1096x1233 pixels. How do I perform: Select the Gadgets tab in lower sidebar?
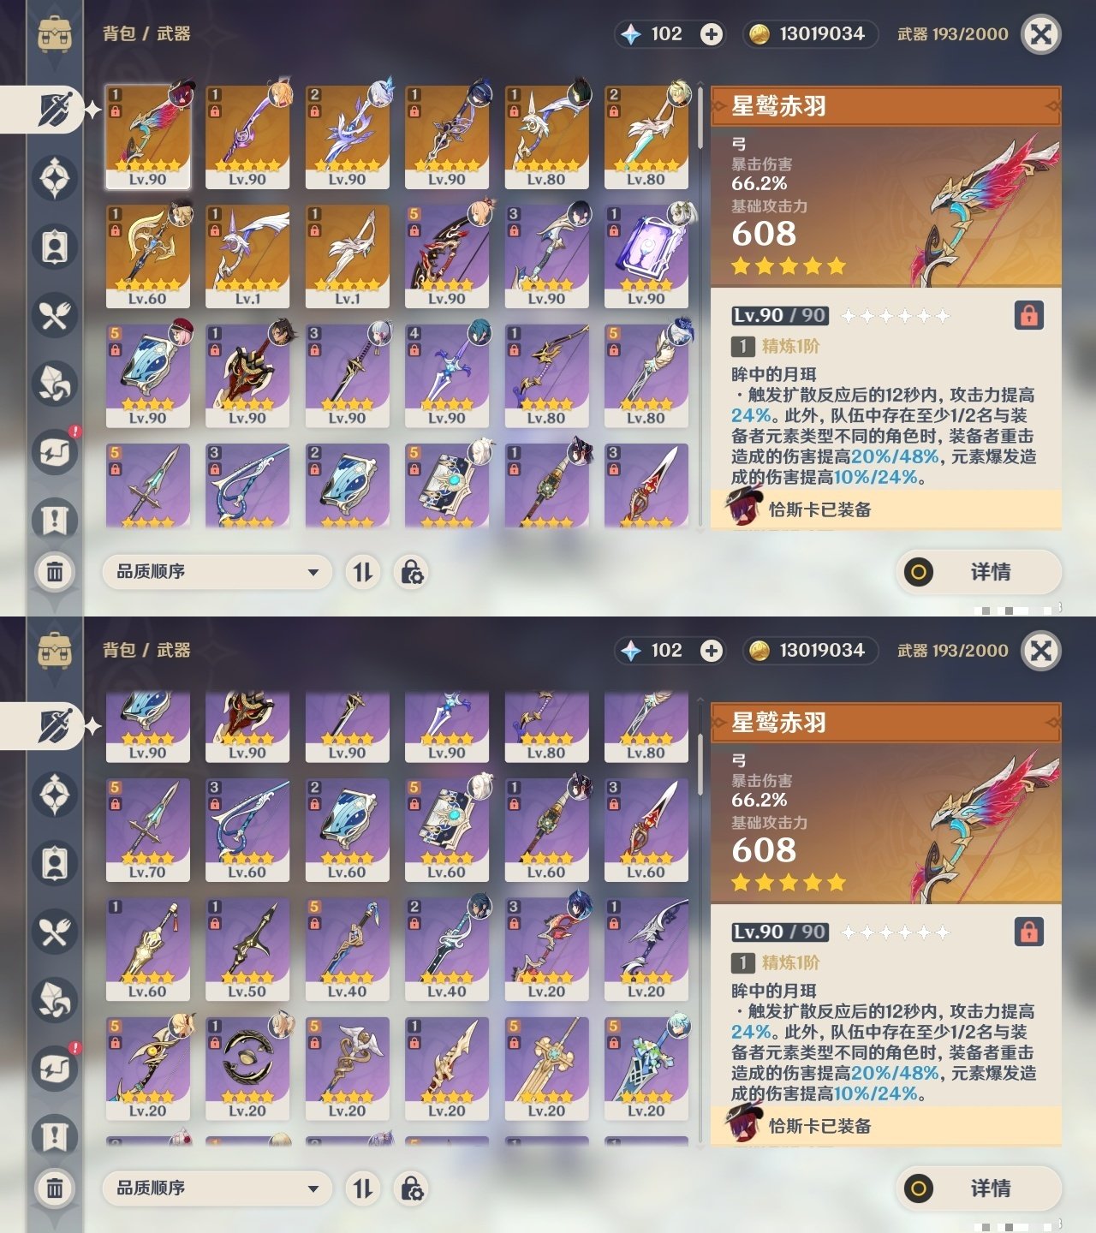(x=55, y=1069)
